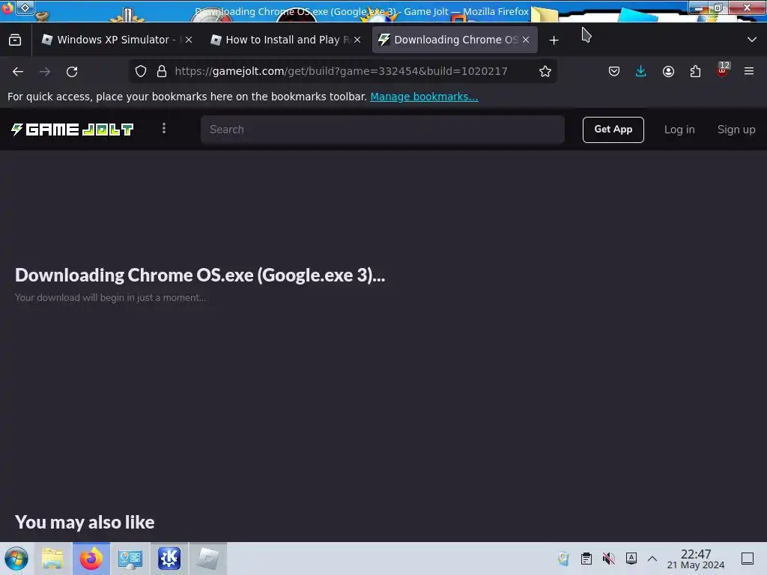Open the Firefox account menu
767x575 pixels.
point(668,71)
